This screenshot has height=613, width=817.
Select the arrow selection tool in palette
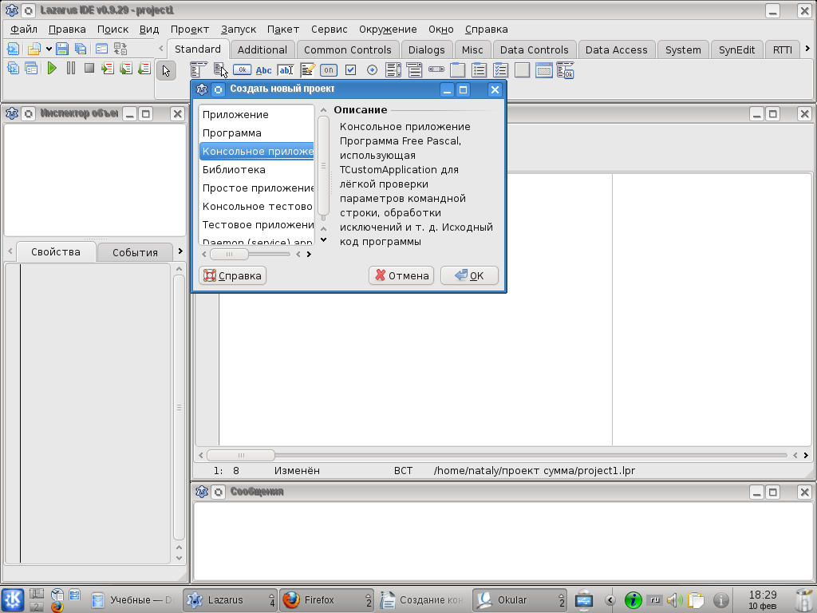(x=166, y=70)
